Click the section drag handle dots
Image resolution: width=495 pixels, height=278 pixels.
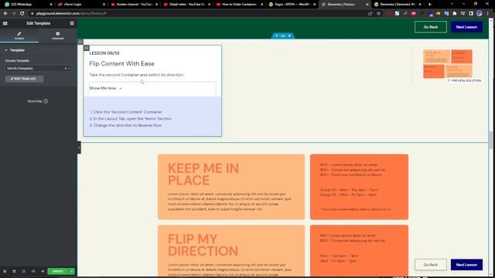click(x=283, y=36)
